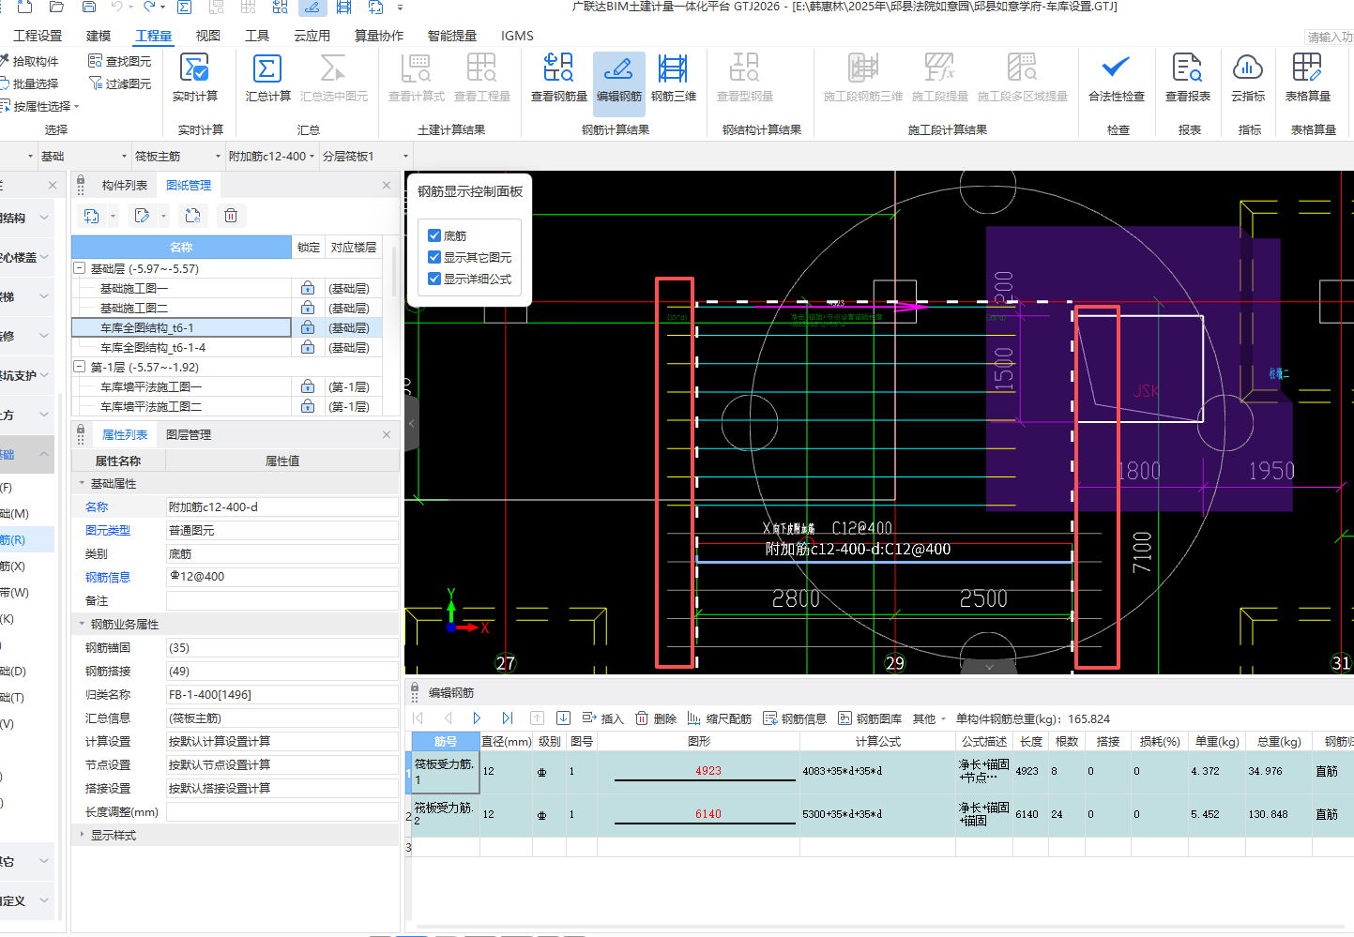Open IGMS ribbon tab
Viewport: 1354px width, 937px height.
click(x=517, y=36)
